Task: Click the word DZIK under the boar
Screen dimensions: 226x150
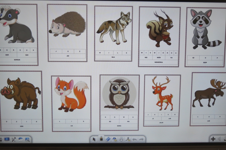Action: point(22,126)
